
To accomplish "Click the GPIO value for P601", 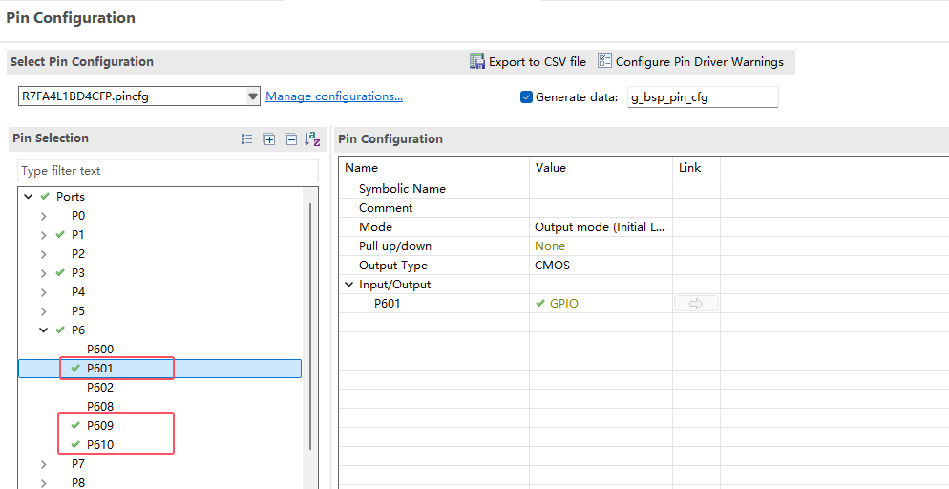I will pyautogui.click(x=563, y=304).
